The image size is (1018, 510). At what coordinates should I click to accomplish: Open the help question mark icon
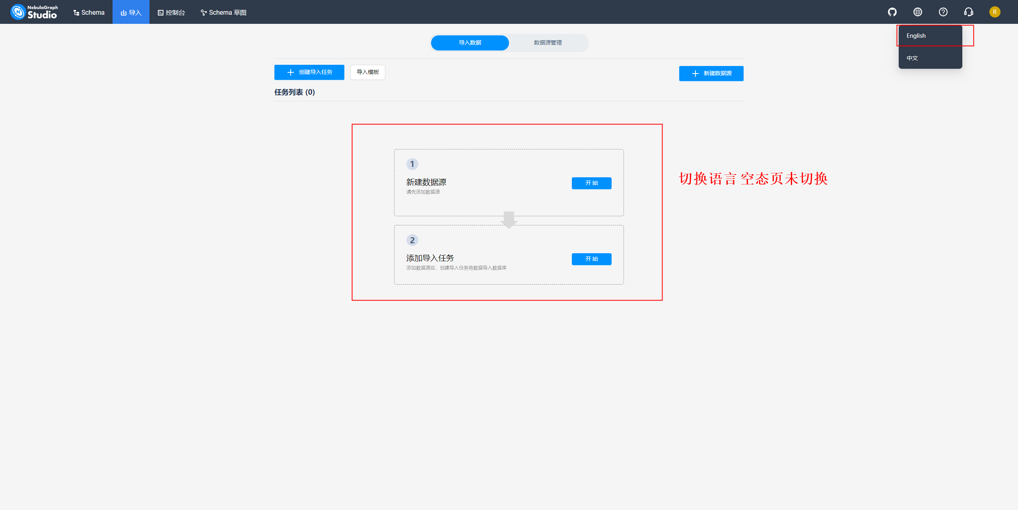[x=943, y=12]
